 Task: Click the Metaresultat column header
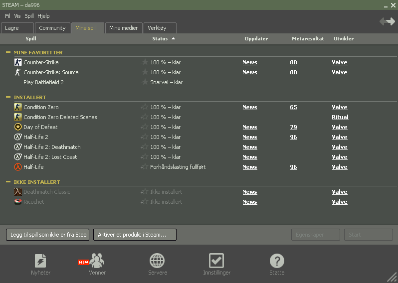[308, 38]
